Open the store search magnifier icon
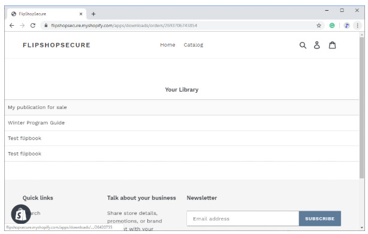 pos(303,45)
